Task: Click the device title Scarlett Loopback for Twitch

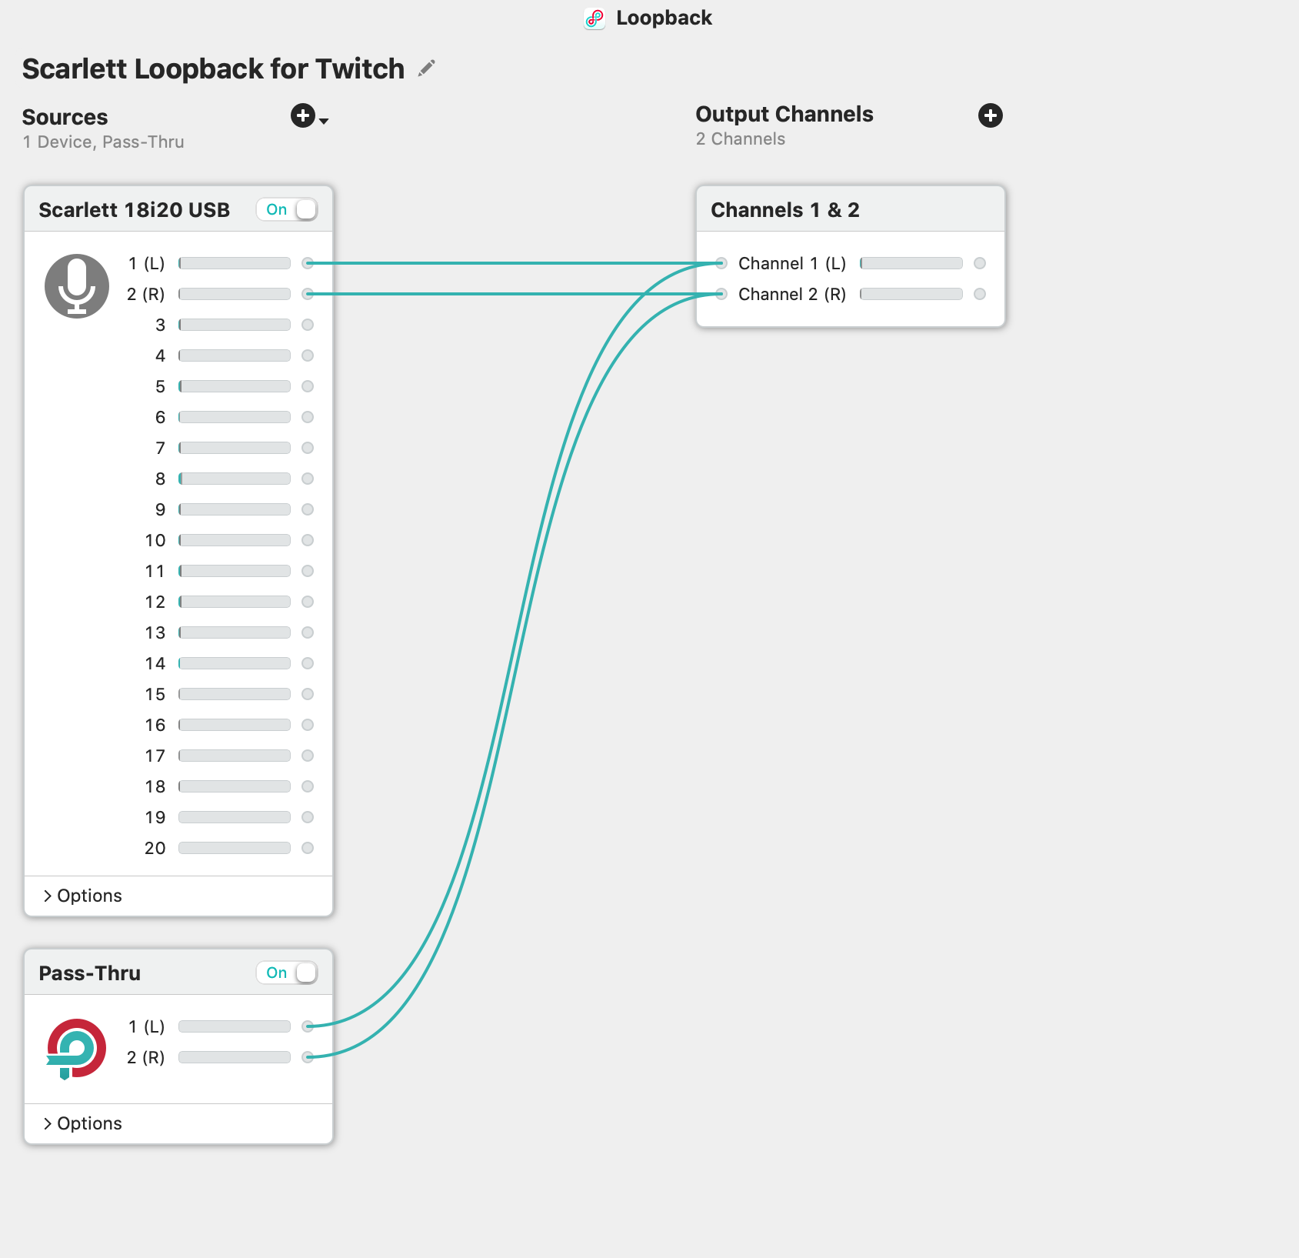Action: tap(213, 68)
